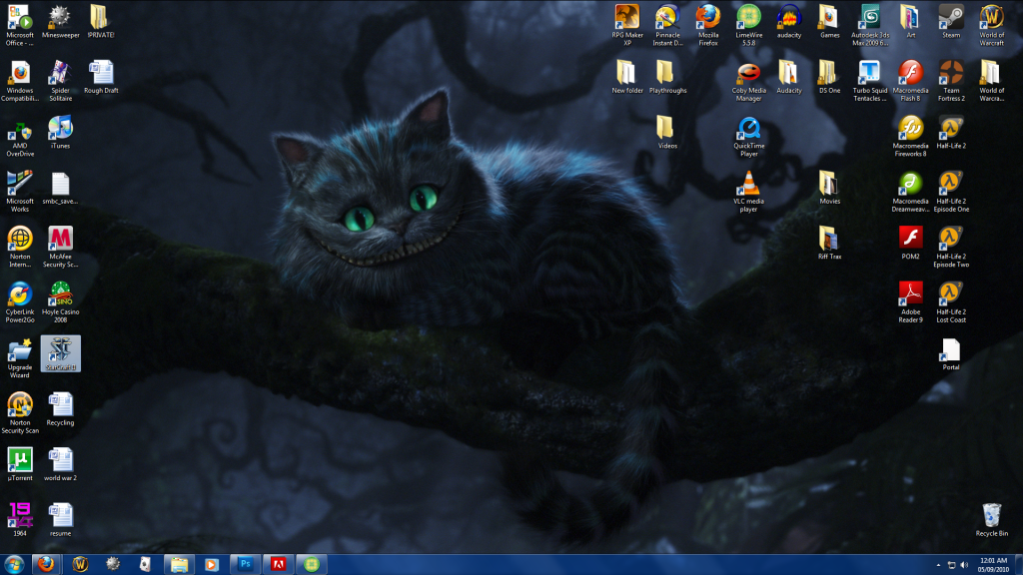Launch Spider Solitaire from desktop

[x=61, y=80]
